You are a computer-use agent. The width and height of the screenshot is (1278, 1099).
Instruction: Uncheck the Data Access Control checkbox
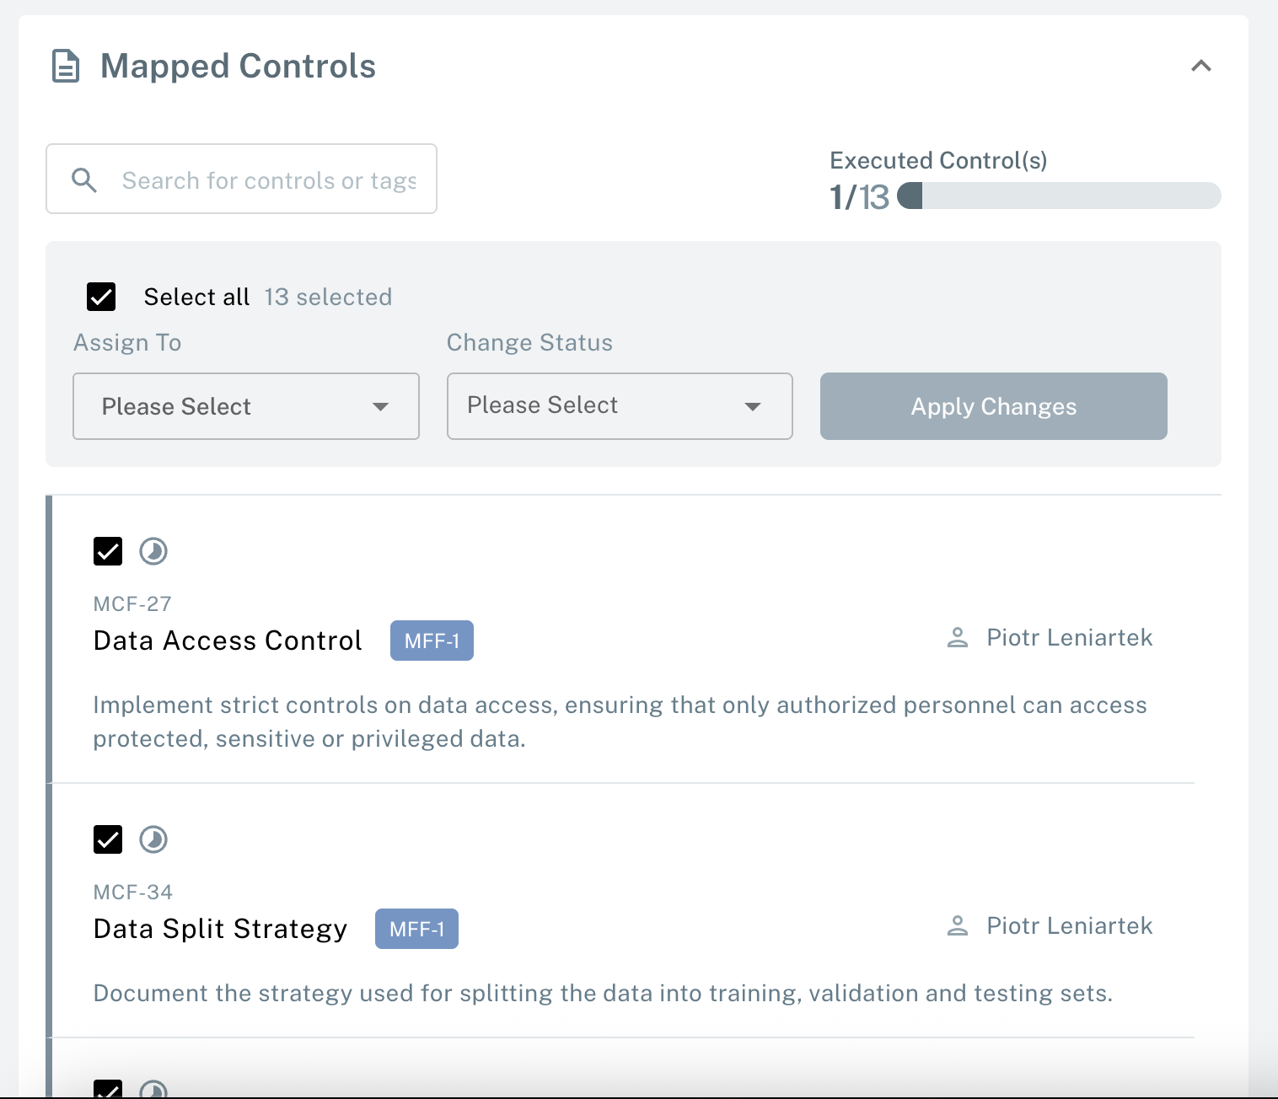tap(107, 551)
